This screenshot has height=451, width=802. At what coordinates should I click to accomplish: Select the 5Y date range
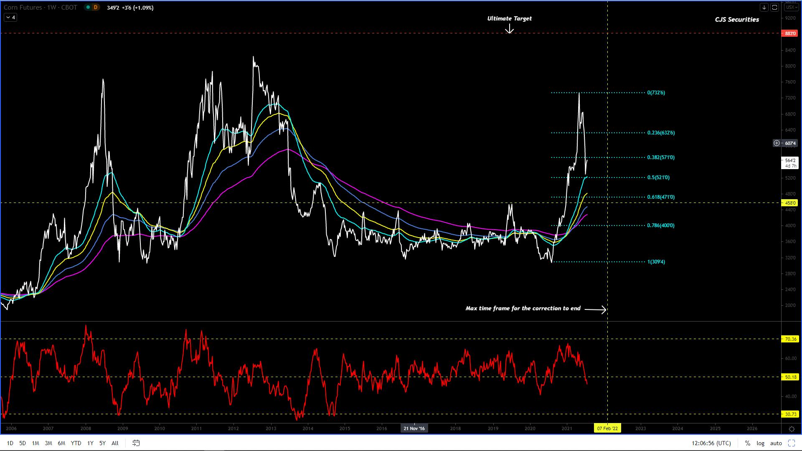(x=102, y=443)
